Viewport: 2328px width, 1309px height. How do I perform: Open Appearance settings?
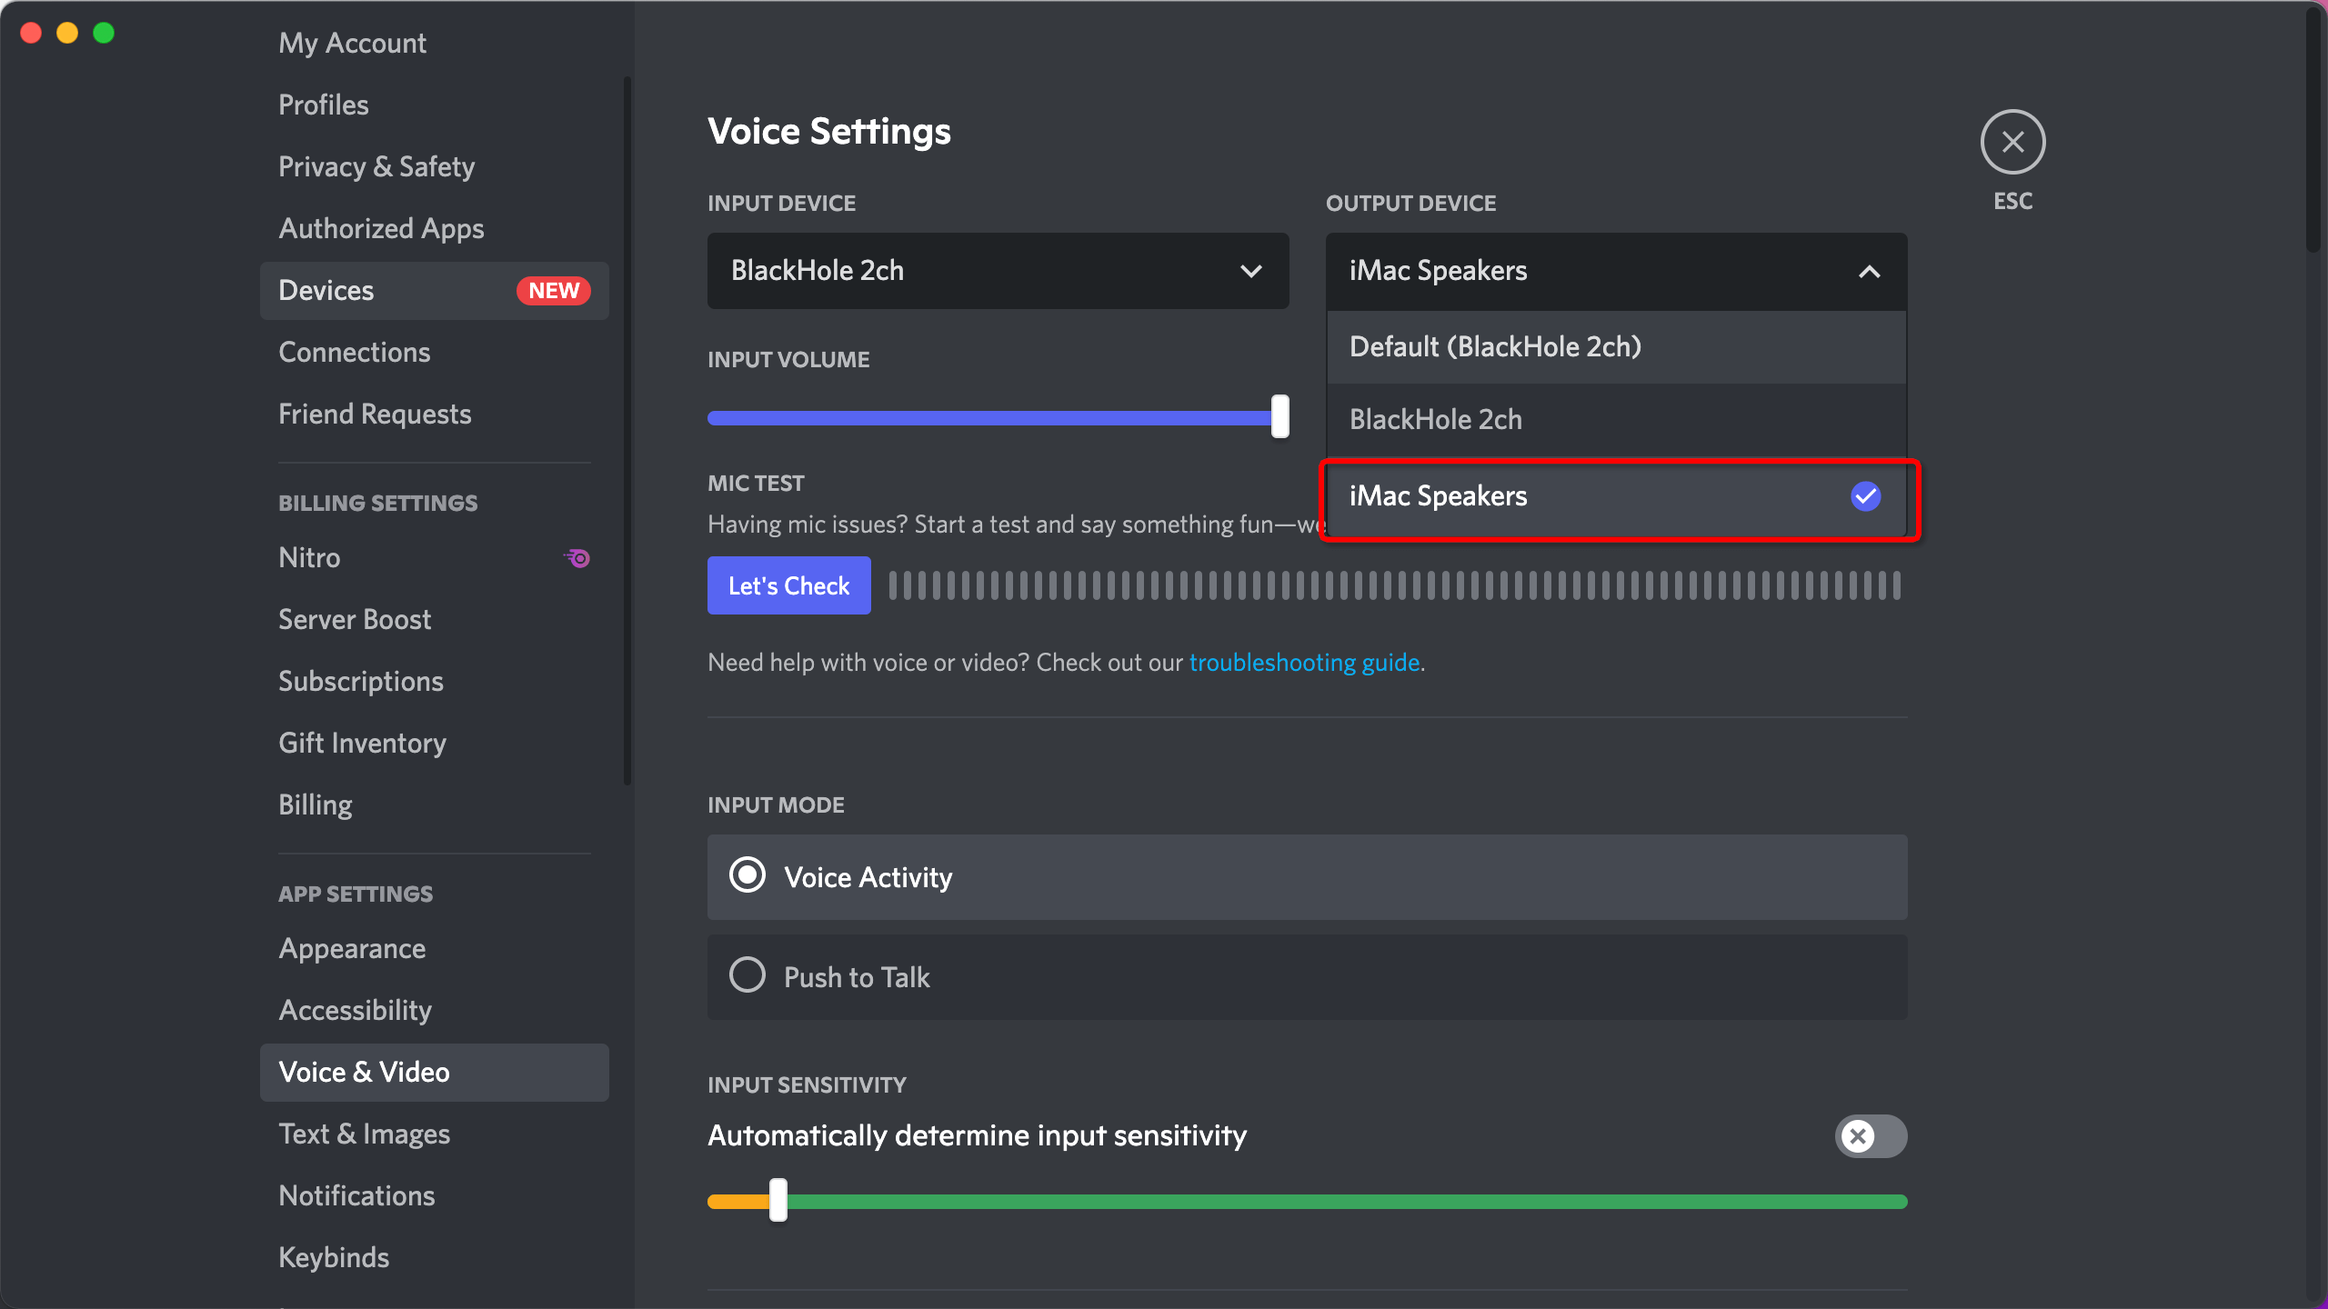click(x=350, y=948)
